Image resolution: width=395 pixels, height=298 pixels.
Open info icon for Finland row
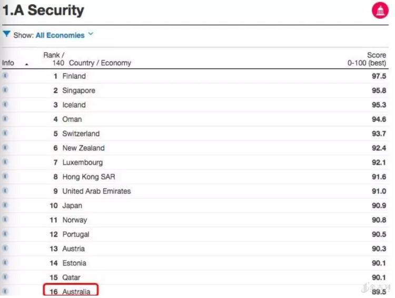pos(6,76)
